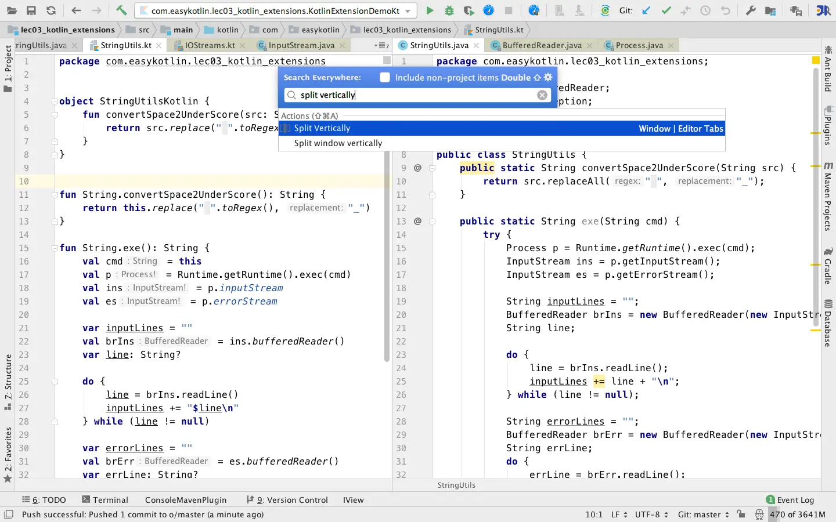Open the 9: Version Control tool window
The width and height of the screenshot is (836, 522).
point(287,500)
